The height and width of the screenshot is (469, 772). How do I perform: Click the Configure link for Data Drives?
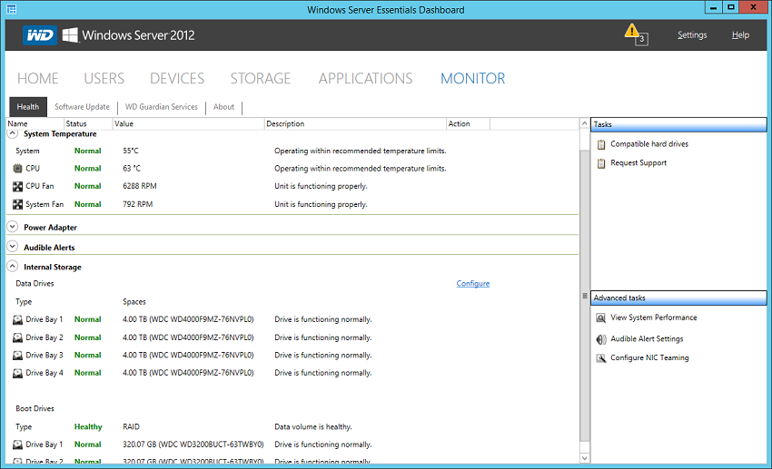[472, 284]
